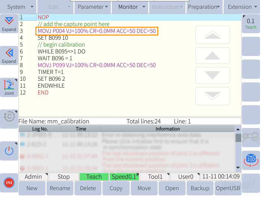Click the robot jog hand icon
The height and width of the screenshot is (197, 262).
(x=251, y=138)
